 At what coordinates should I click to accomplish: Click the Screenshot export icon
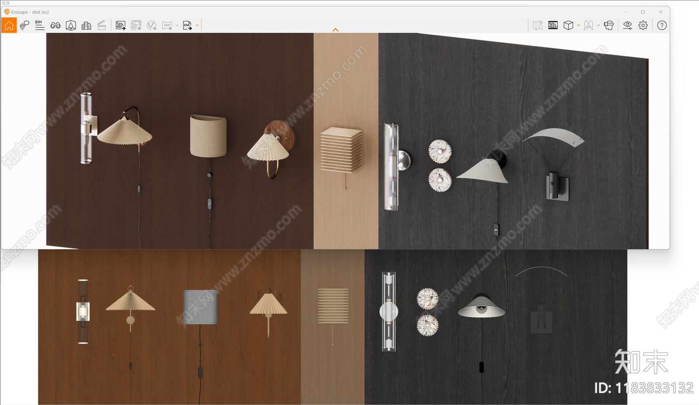(121, 25)
